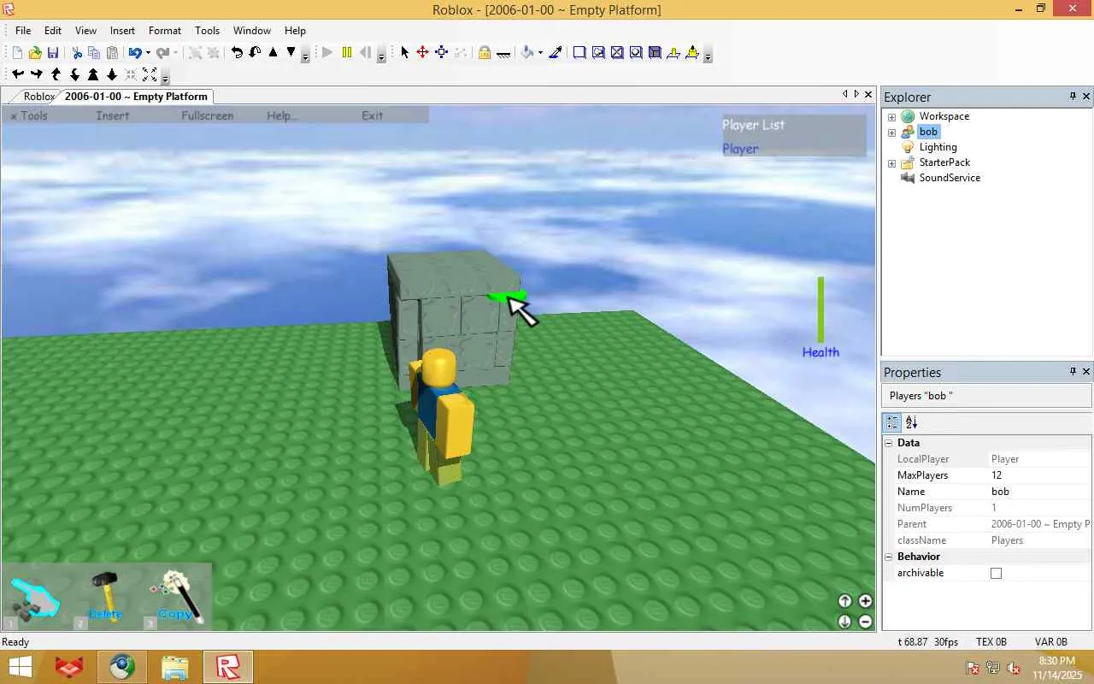Open the camera toolbar overflow options
The image size is (1094, 684).
coord(166,77)
